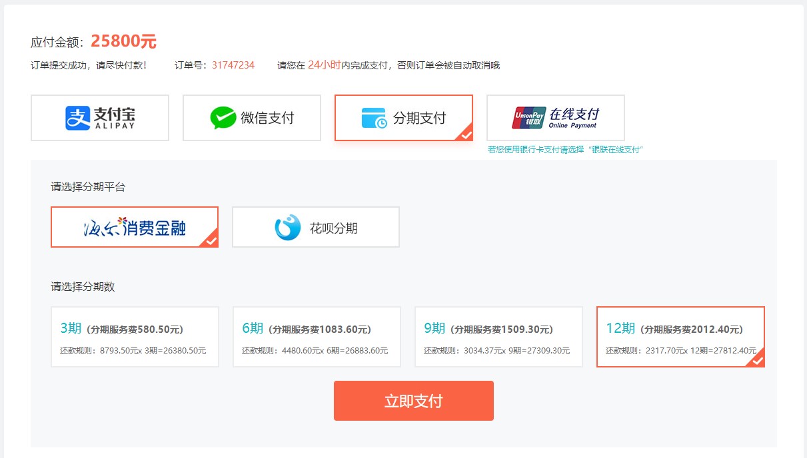Switch payment method to 微信支付
807x458 pixels.
click(x=252, y=118)
